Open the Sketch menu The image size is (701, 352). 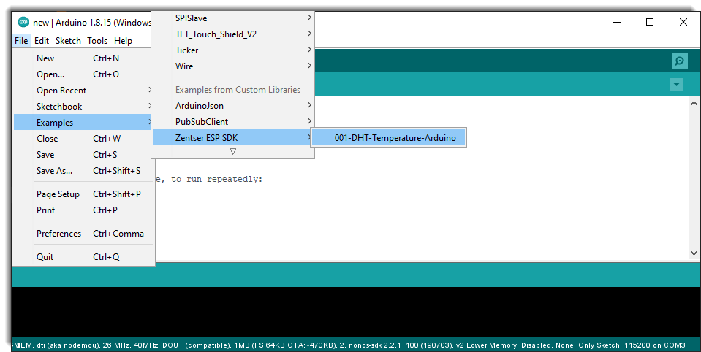pyautogui.click(x=68, y=41)
